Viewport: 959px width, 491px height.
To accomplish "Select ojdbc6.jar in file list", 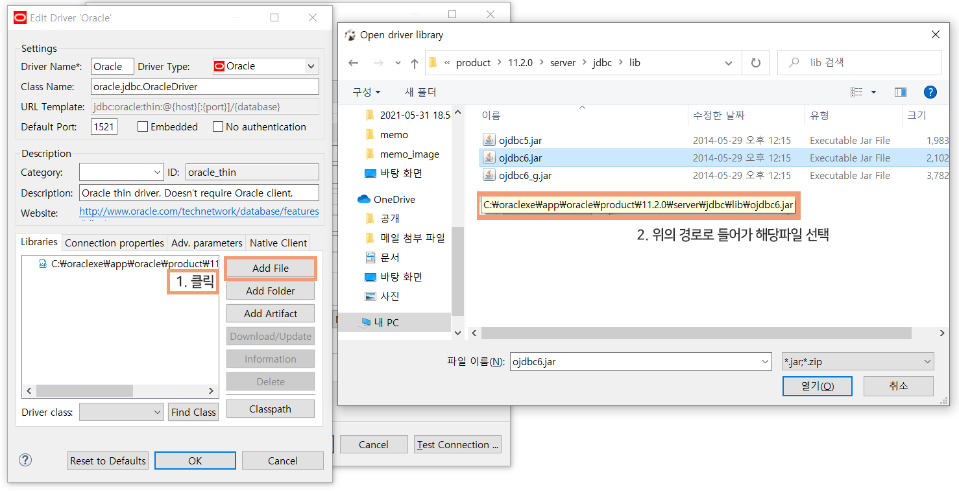I will pyautogui.click(x=714, y=158).
